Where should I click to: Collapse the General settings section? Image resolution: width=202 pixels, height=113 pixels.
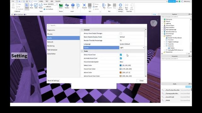click(82, 30)
